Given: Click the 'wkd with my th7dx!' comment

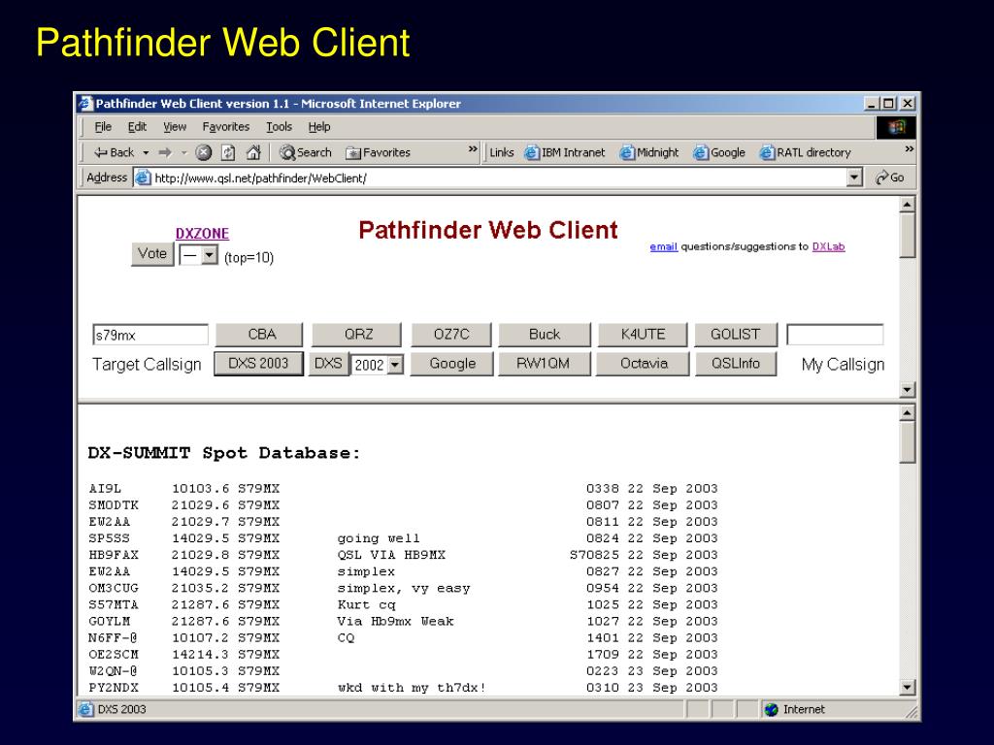Looking at the screenshot, I should tap(412, 688).
